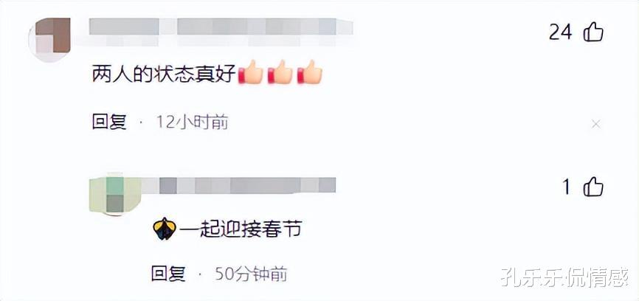Screen dimensions: 639x301
Task: Click 回复 under the "两人的状态真好" comment
Action: (x=109, y=122)
